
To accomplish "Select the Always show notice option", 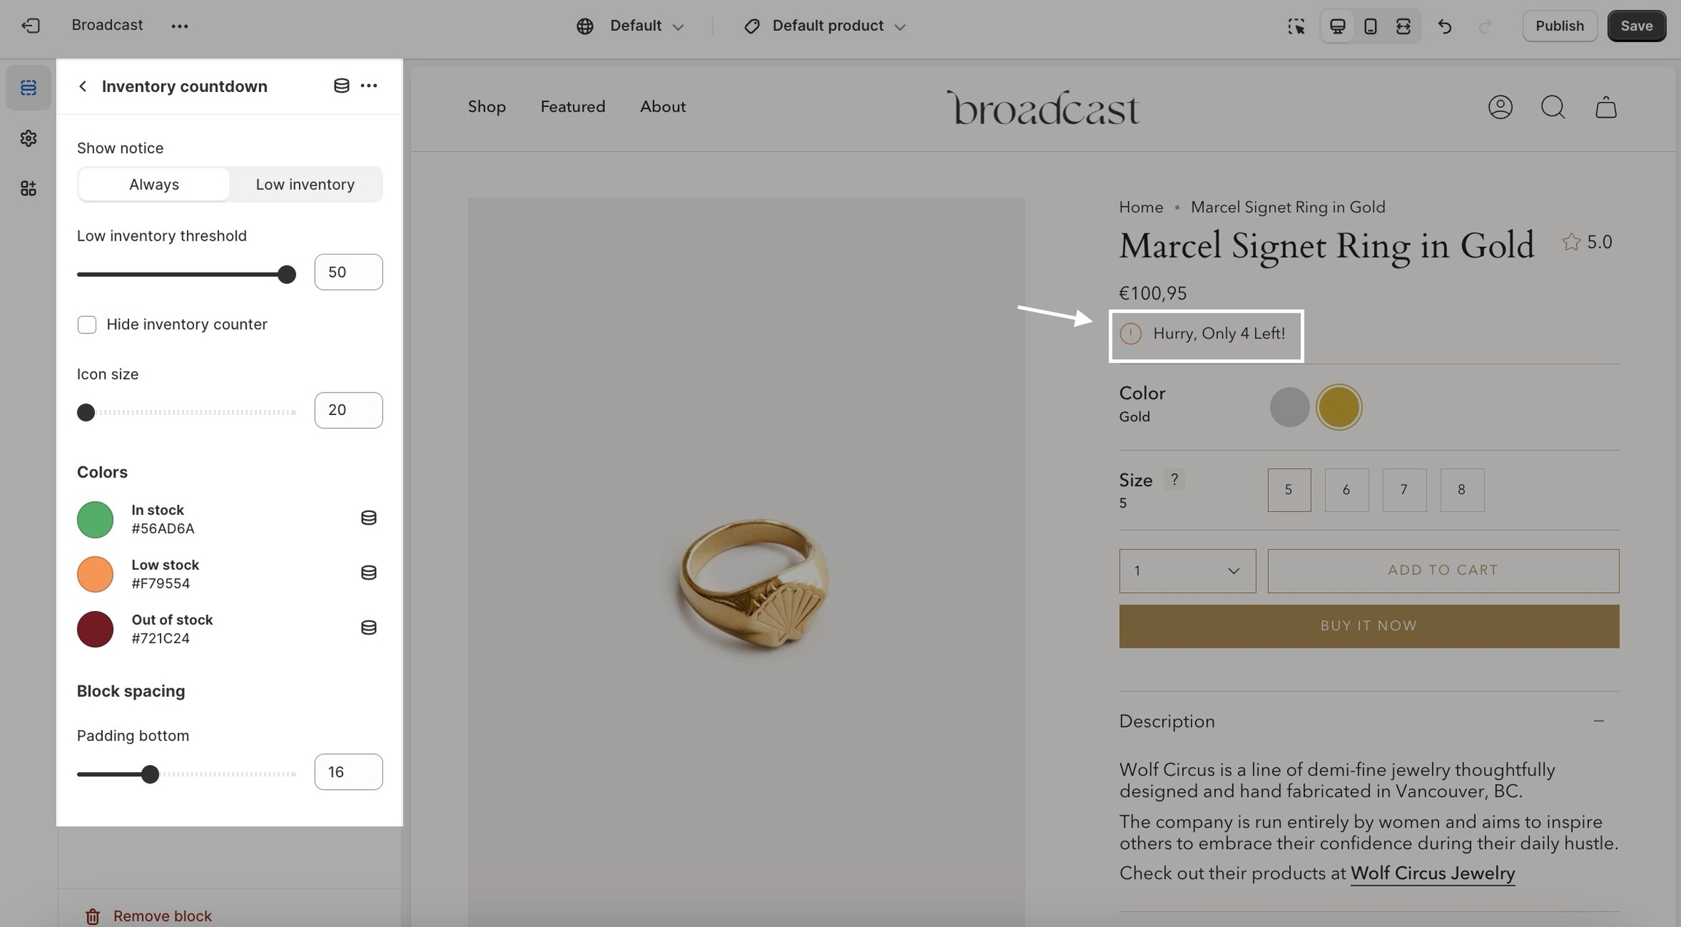I will coord(154,185).
